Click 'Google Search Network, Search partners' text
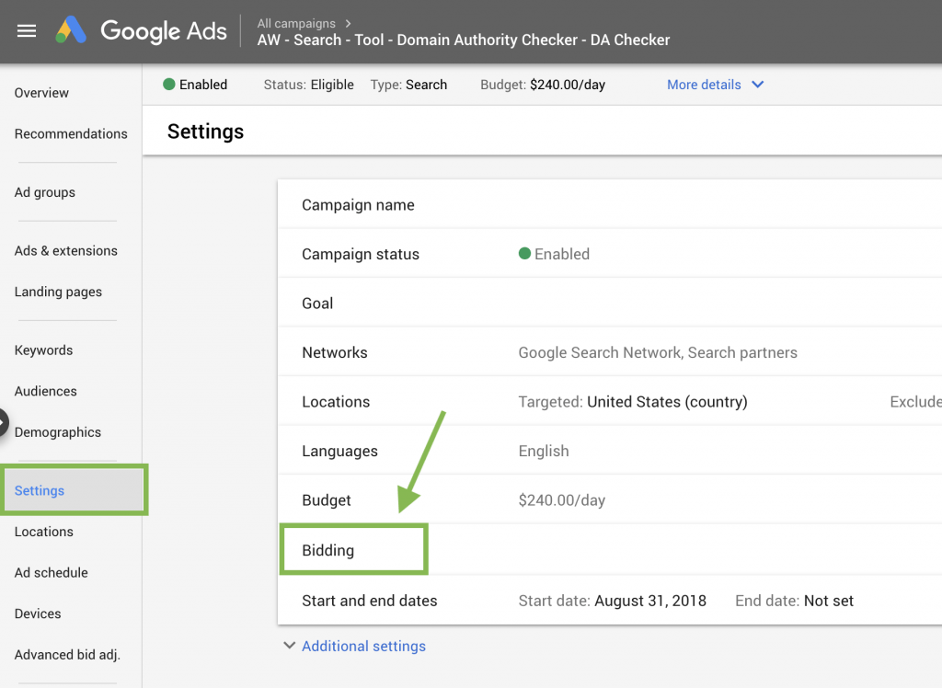The image size is (942, 688). tap(658, 352)
